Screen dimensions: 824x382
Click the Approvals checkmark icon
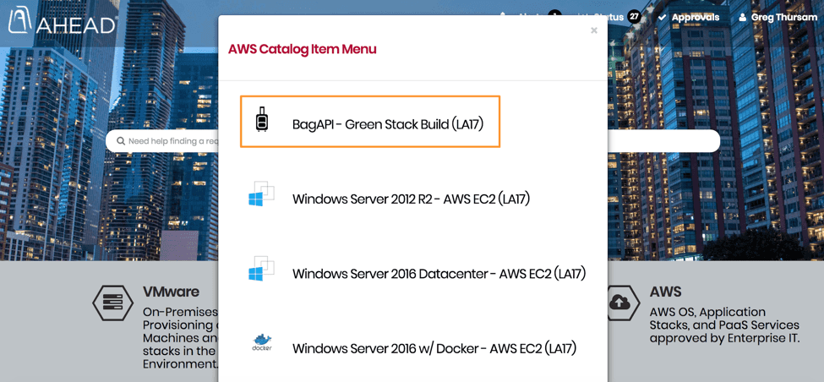point(662,18)
